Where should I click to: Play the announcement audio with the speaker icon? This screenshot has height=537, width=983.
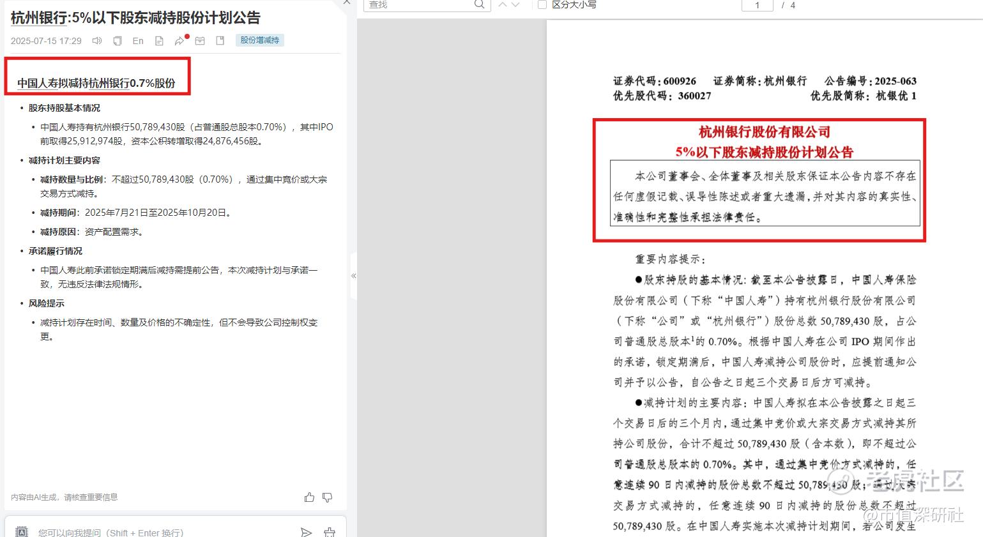[96, 41]
